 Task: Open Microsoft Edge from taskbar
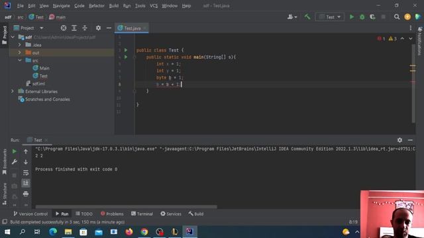53,232
